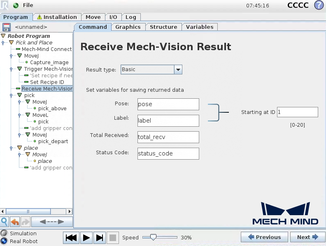Click the Label variable field
The height and width of the screenshot is (246, 326).
coord(168,121)
